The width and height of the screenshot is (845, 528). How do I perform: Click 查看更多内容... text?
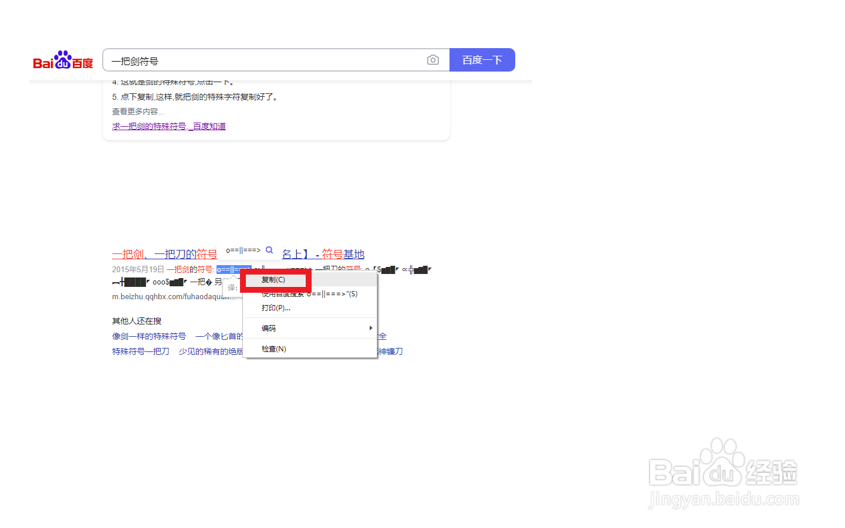click(x=138, y=111)
